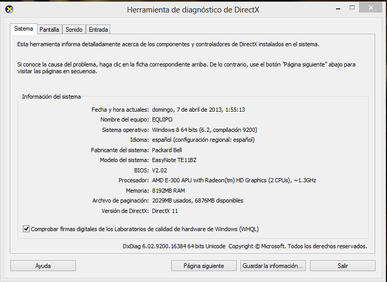This screenshot has height=282, width=387.
Task: Click the Idioma value 'español (configuración regional: español)'
Action: [203, 140]
